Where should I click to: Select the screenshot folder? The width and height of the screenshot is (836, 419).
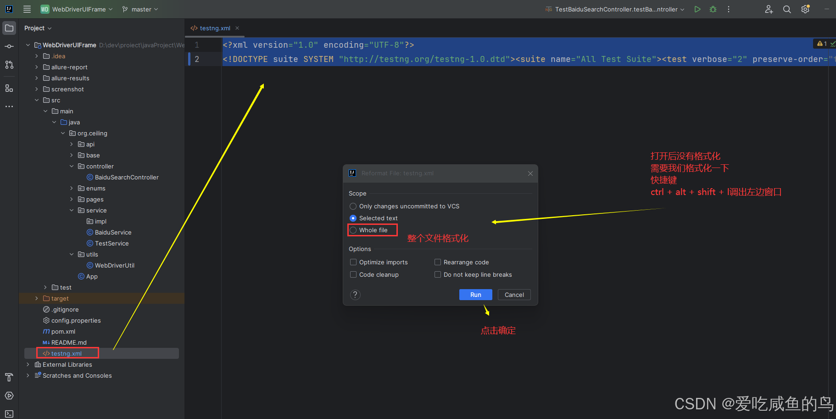(x=63, y=89)
